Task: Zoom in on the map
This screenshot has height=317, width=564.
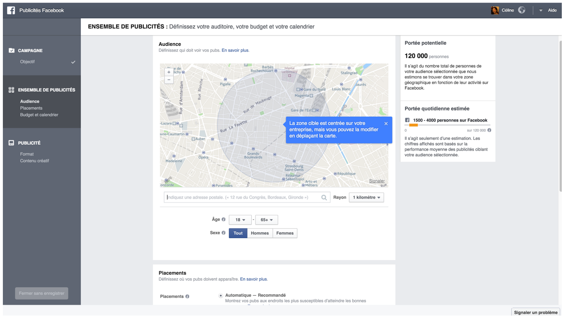Action: pyautogui.click(x=169, y=72)
